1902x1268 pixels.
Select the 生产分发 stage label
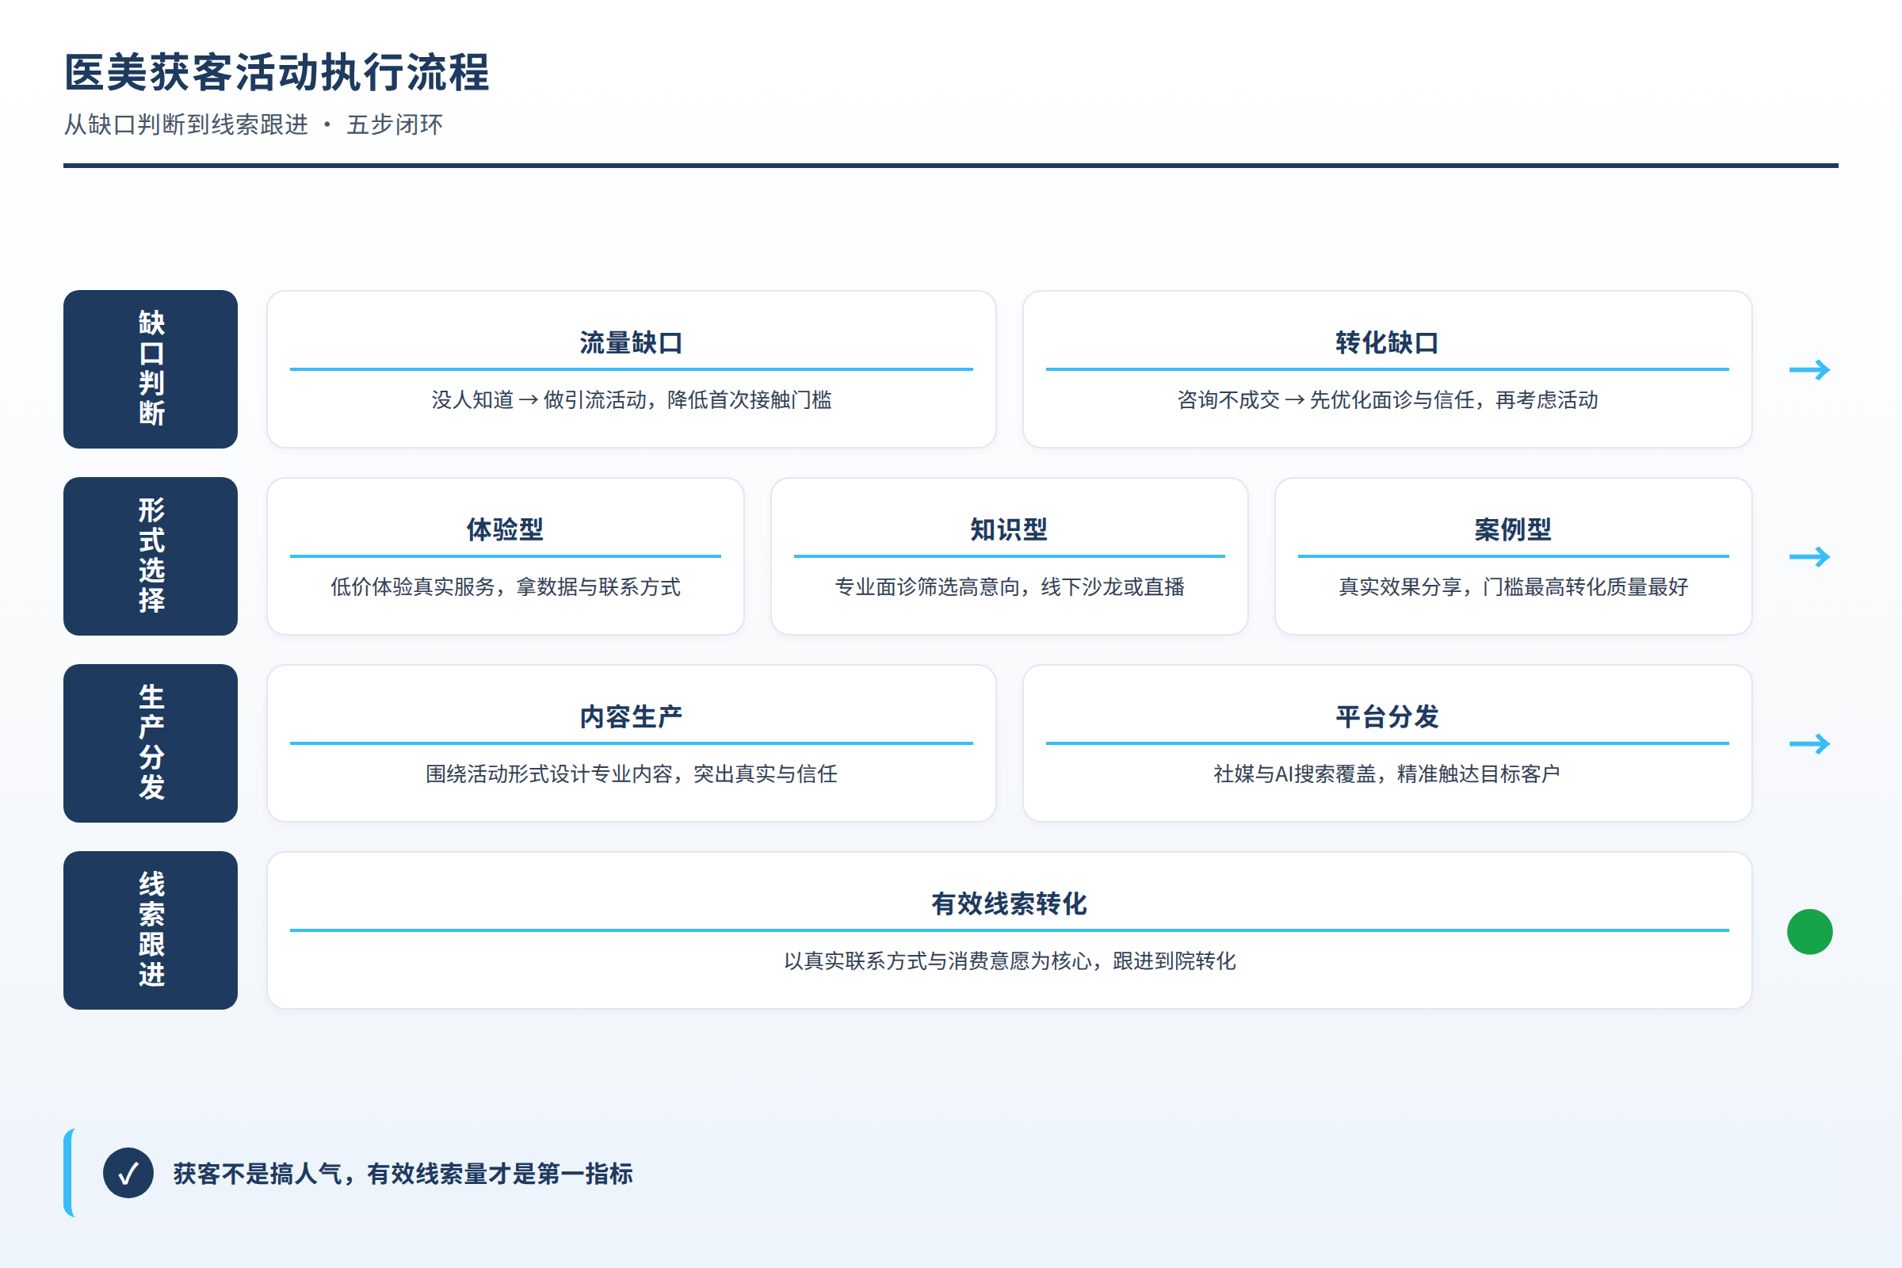[151, 743]
